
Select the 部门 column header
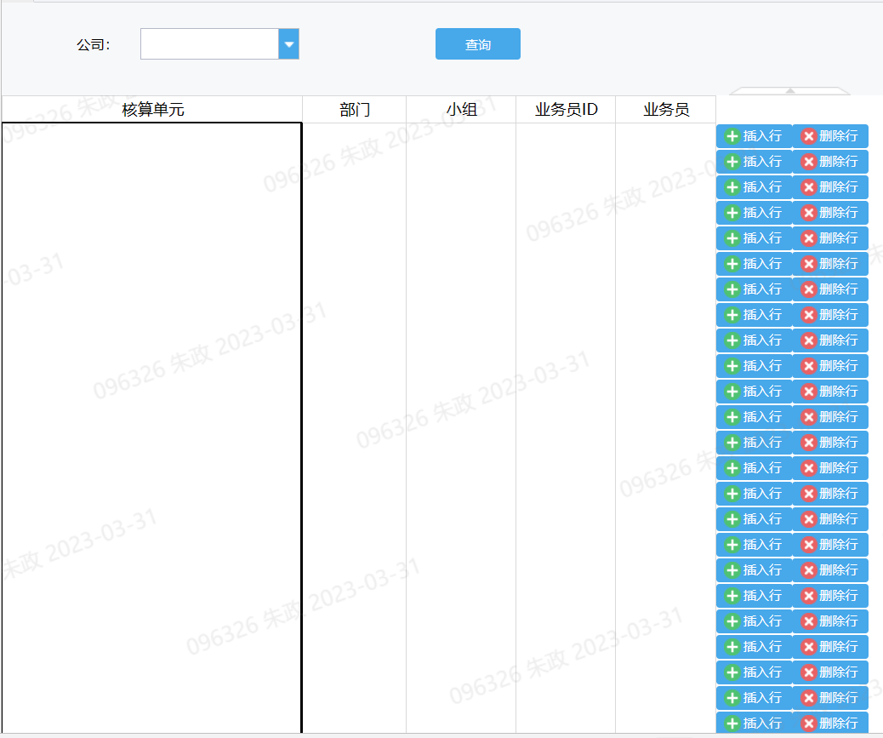(x=354, y=109)
